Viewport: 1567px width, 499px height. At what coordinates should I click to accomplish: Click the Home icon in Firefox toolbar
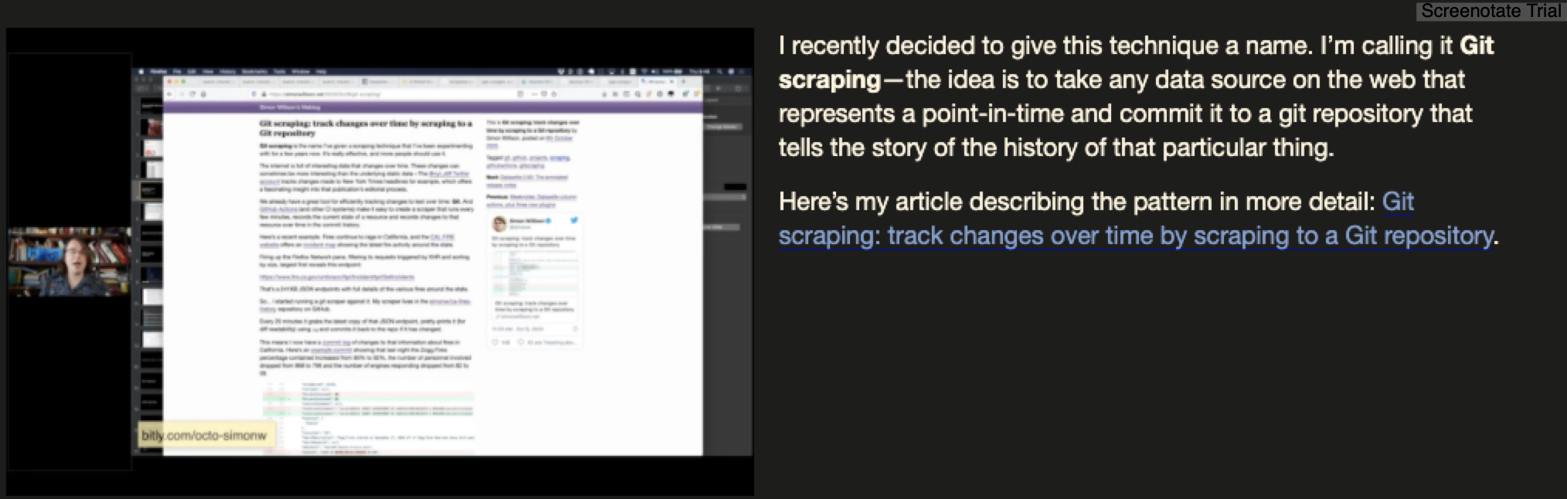point(203,94)
